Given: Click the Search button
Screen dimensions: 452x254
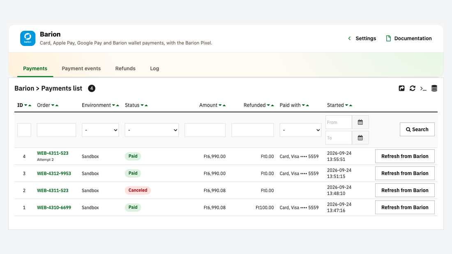Looking at the screenshot, I should (417, 130).
